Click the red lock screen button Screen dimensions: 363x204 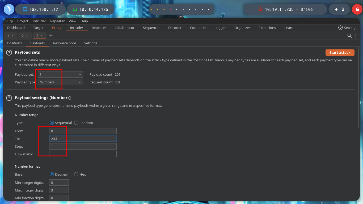(357, 9)
